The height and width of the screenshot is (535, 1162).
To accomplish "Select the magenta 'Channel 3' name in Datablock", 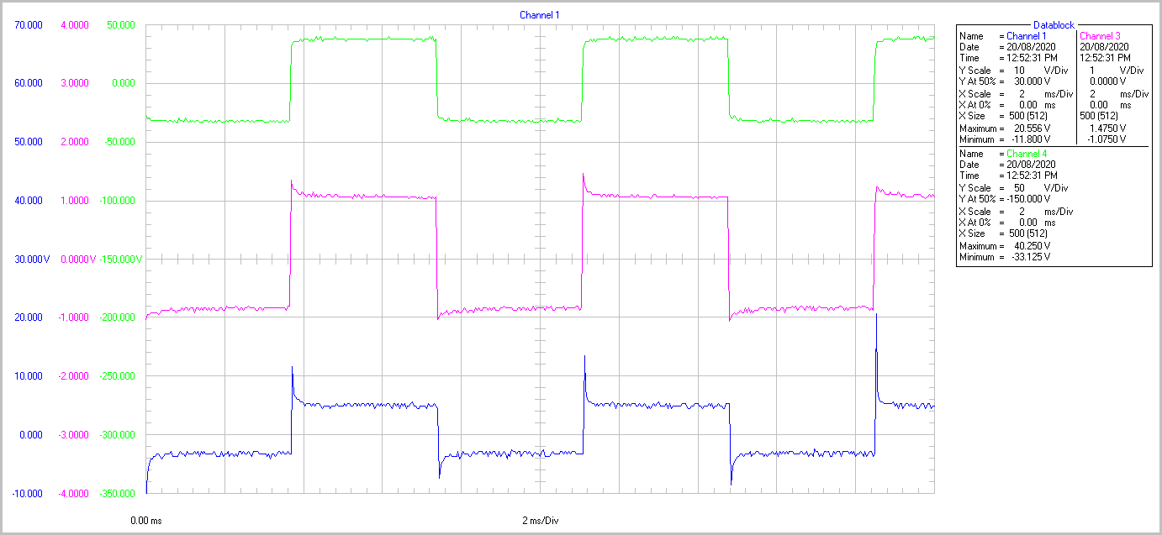I will point(1100,36).
